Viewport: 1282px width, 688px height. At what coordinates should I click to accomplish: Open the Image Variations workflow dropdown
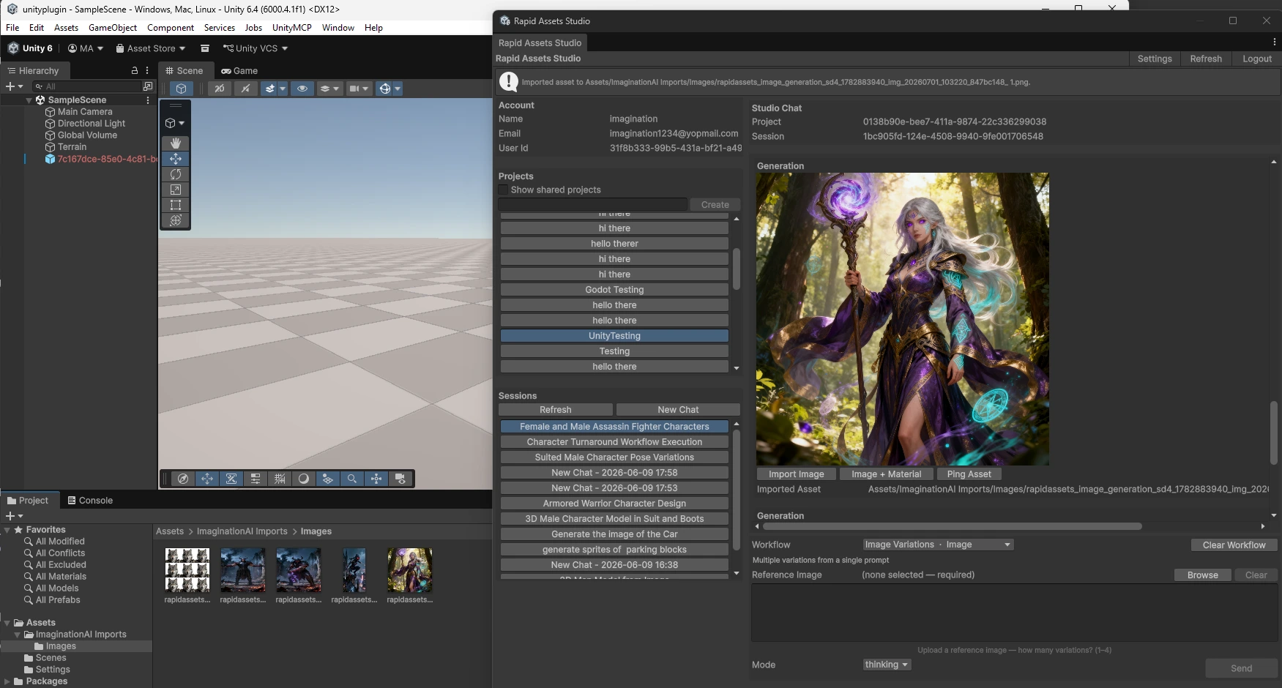(x=938, y=545)
